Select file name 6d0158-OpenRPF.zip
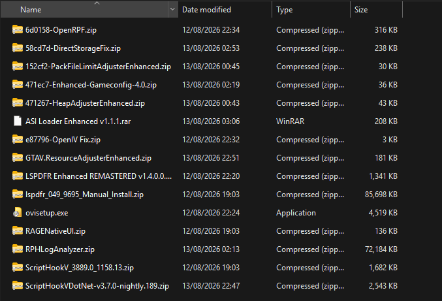Image resolution: width=442 pixels, height=301 pixels. [61, 30]
